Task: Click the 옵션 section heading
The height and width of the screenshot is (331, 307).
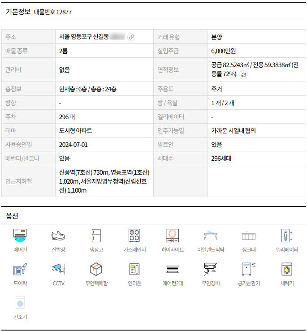Action: coord(12,216)
